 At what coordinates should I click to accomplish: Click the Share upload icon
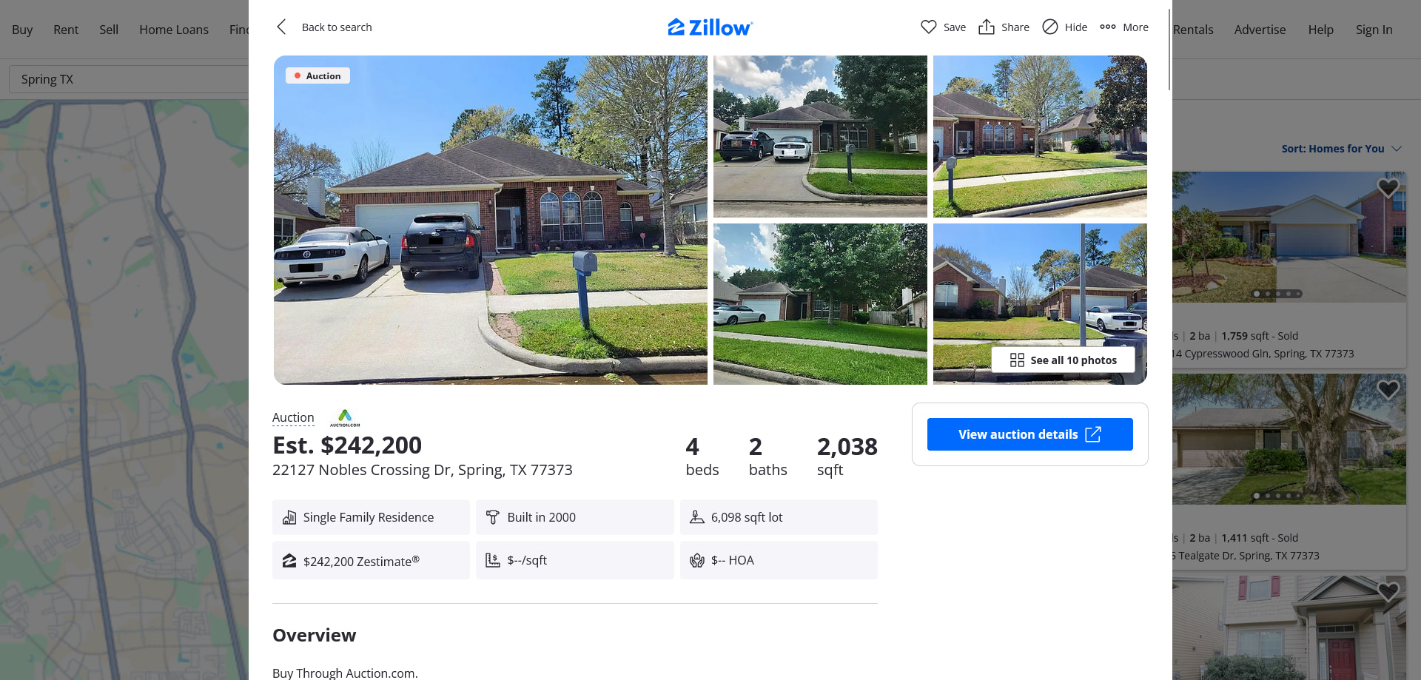tap(987, 27)
